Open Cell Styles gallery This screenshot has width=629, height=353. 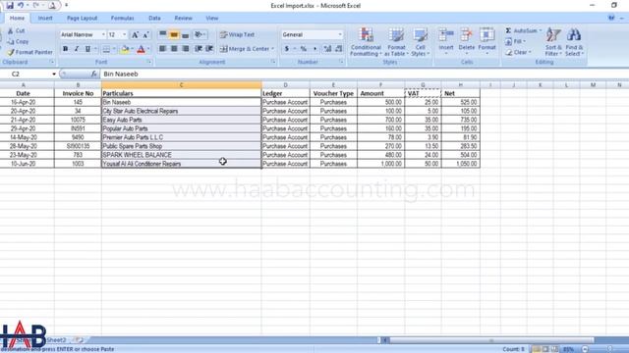tap(420, 42)
